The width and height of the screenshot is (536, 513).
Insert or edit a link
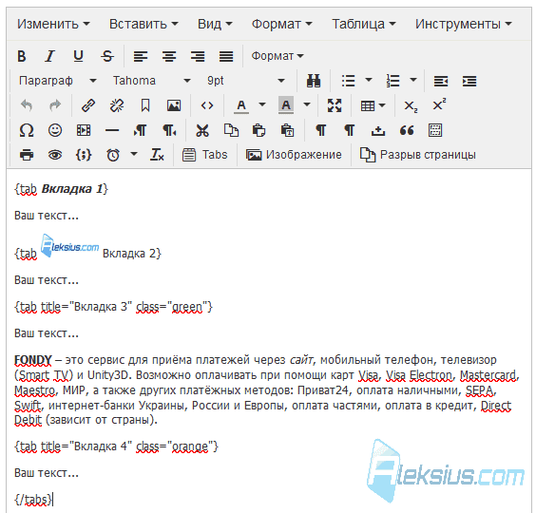tap(88, 105)
